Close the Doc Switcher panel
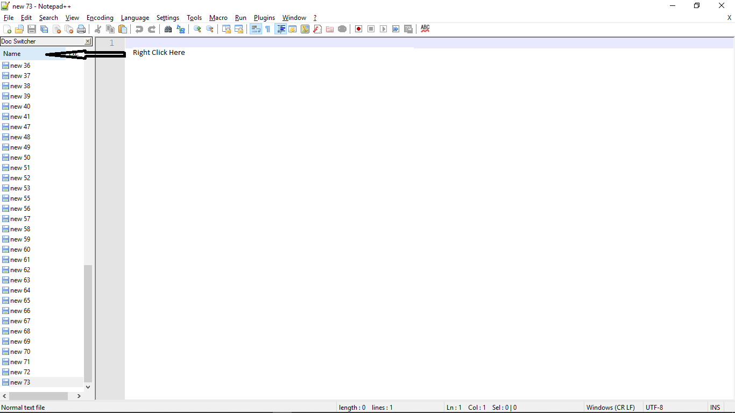 click(88, 41)
